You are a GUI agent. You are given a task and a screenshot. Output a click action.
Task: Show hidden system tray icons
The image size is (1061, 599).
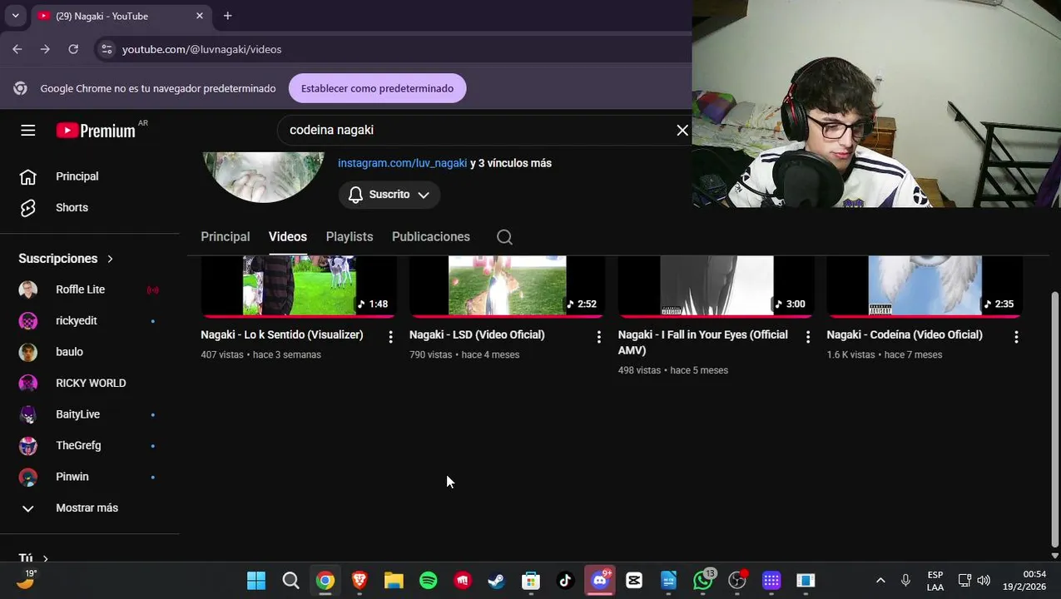click(x=880, y=581)
